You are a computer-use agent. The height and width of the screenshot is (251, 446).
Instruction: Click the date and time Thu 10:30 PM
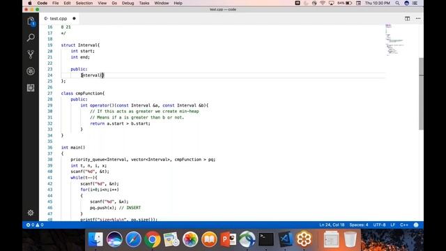[x=378, y=3]
